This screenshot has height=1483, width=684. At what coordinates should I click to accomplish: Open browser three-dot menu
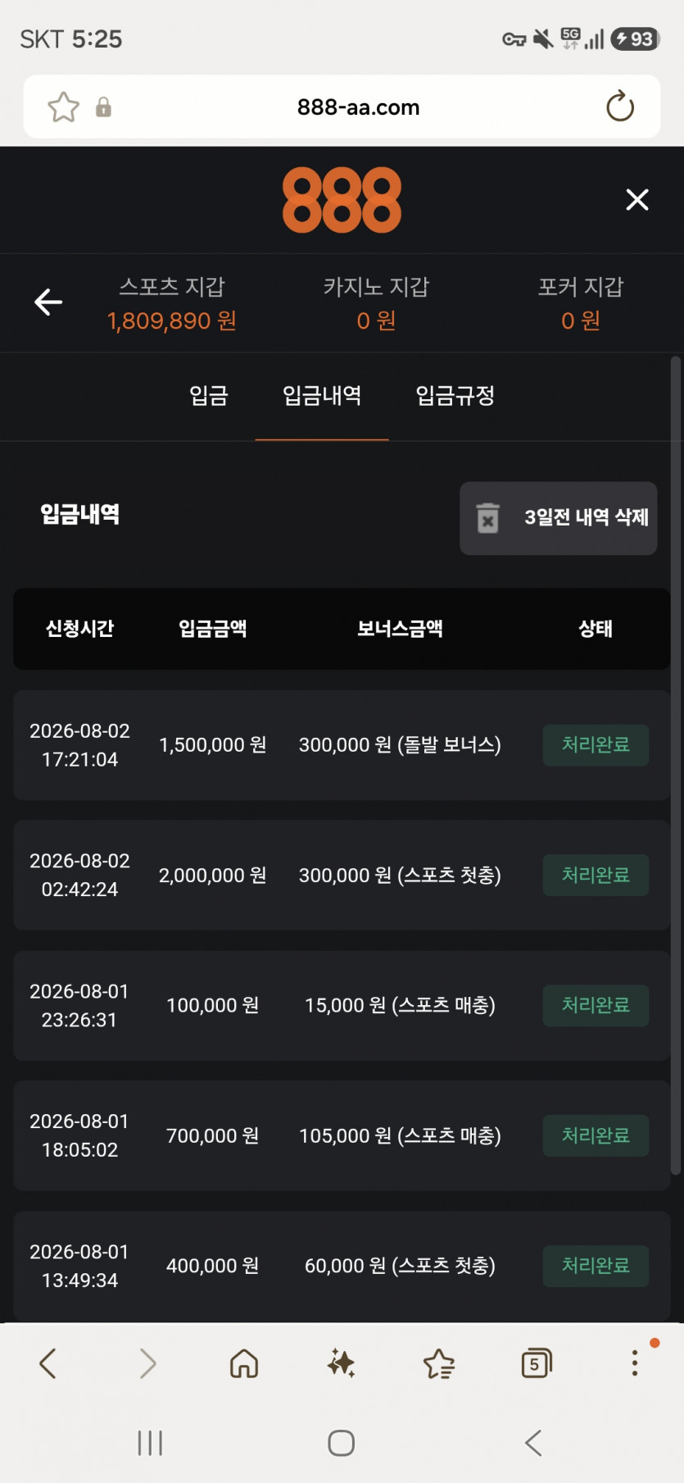coord(634,1362)
